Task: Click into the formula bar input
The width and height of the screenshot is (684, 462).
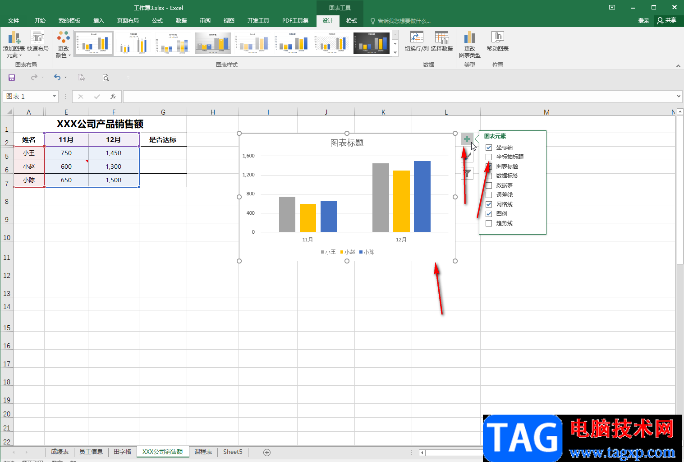Action: [399, 96]
